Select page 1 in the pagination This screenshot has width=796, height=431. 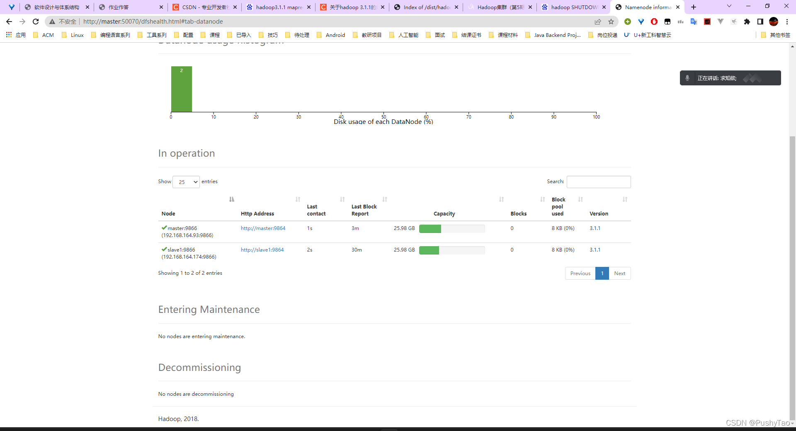click(x=602, y=274)
